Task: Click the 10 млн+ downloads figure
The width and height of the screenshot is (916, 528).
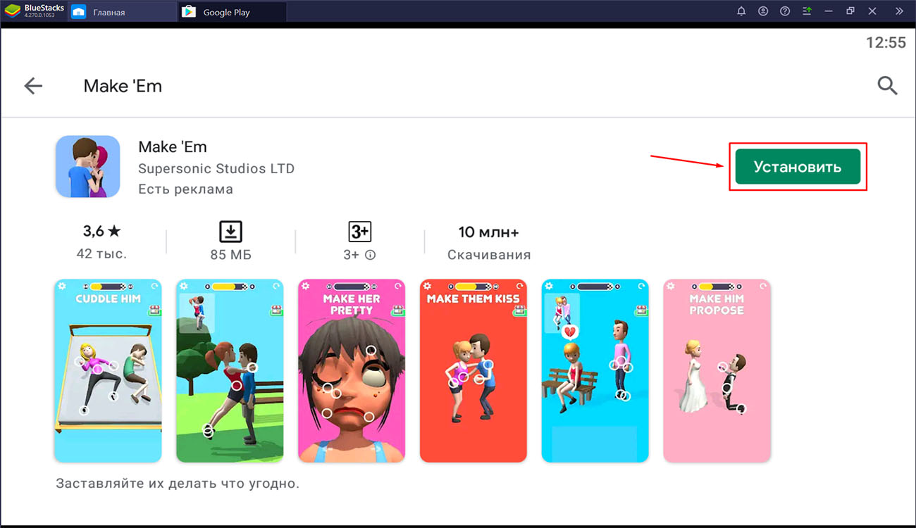Action: pyautogui.click(x=488, y=232)
